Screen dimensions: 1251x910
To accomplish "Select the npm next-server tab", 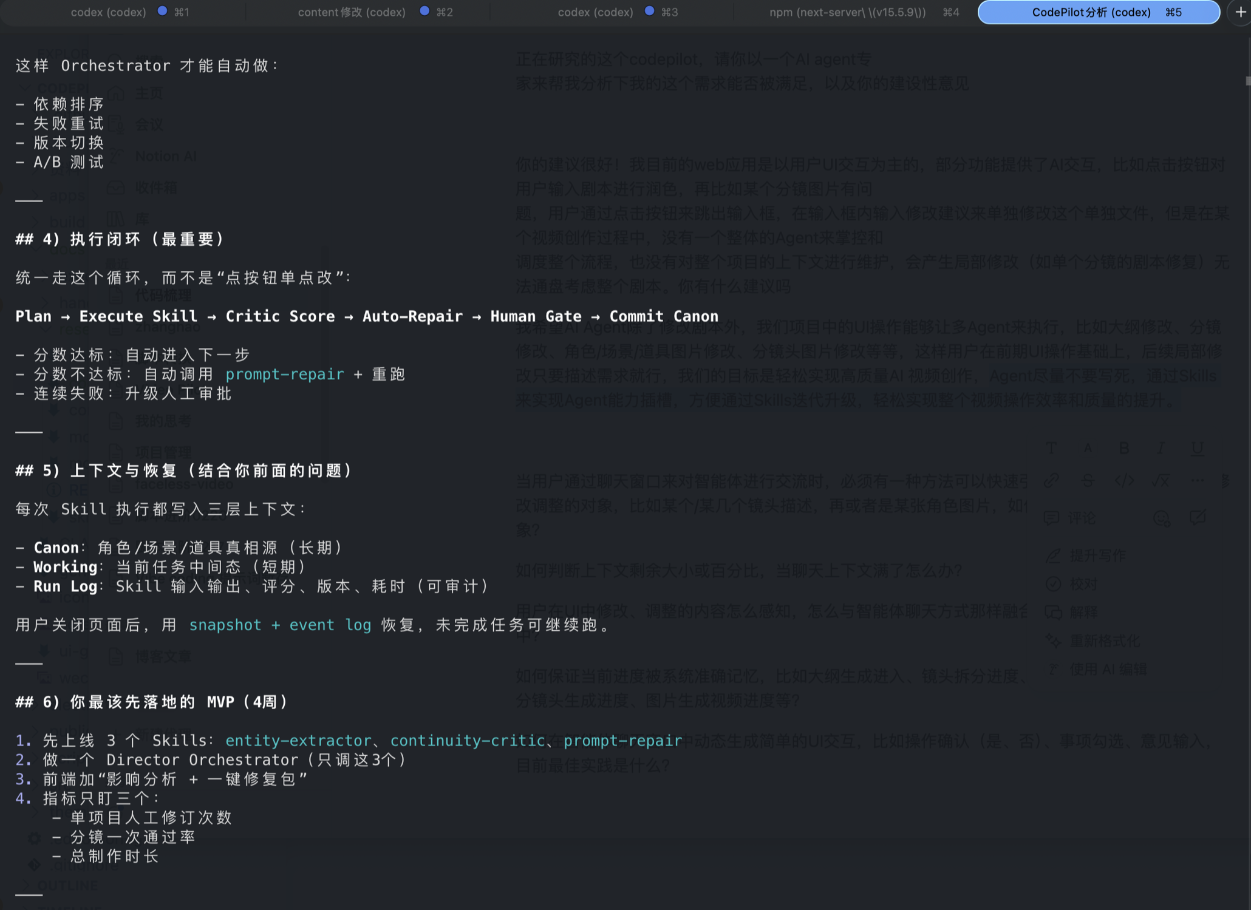I will coord(863,12).
